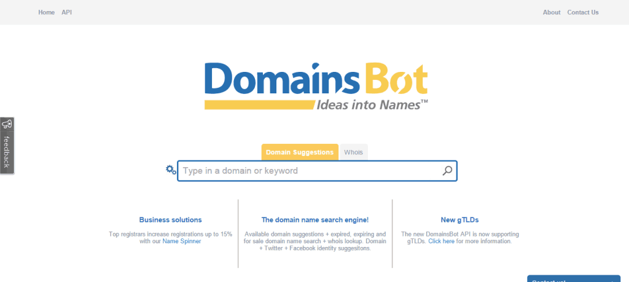Select text 'Top registrars increase registrations up to 15%'

pos(171,234)
